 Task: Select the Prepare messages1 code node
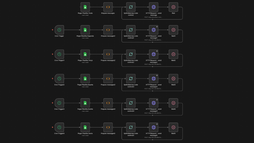pyautogui.click(x=108, y=30)
